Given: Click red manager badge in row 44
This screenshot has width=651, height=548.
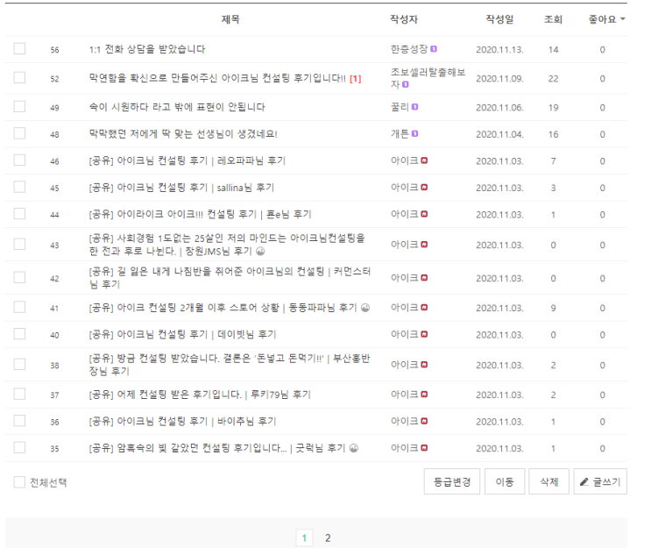Looking at the screenshot, I should pyautogui.click(x=424, y=214).
